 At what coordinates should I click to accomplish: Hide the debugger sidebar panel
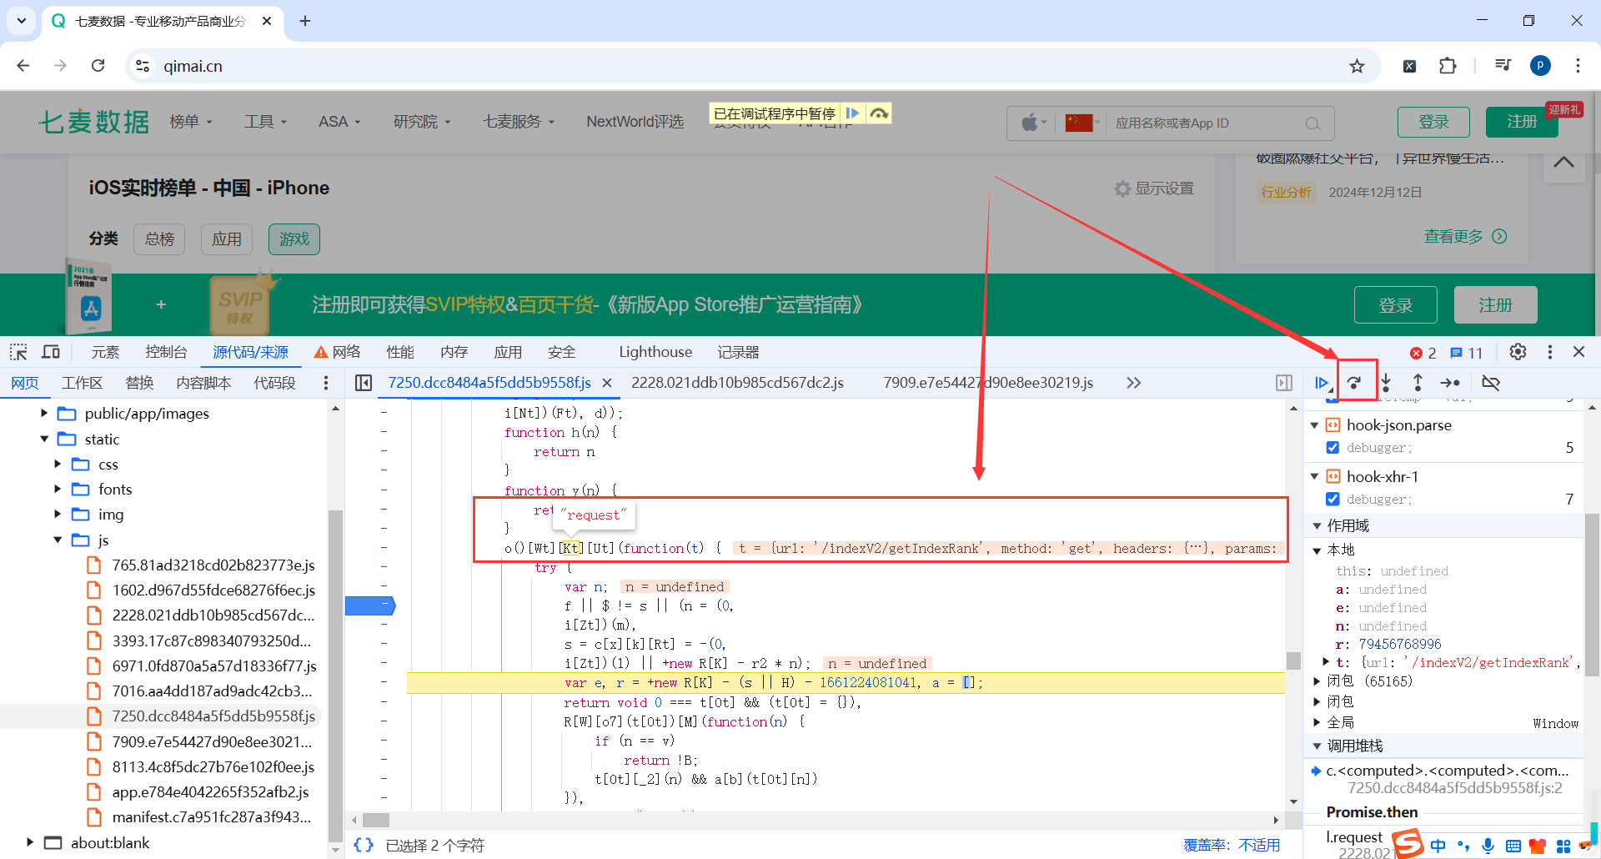[1284, 383]
